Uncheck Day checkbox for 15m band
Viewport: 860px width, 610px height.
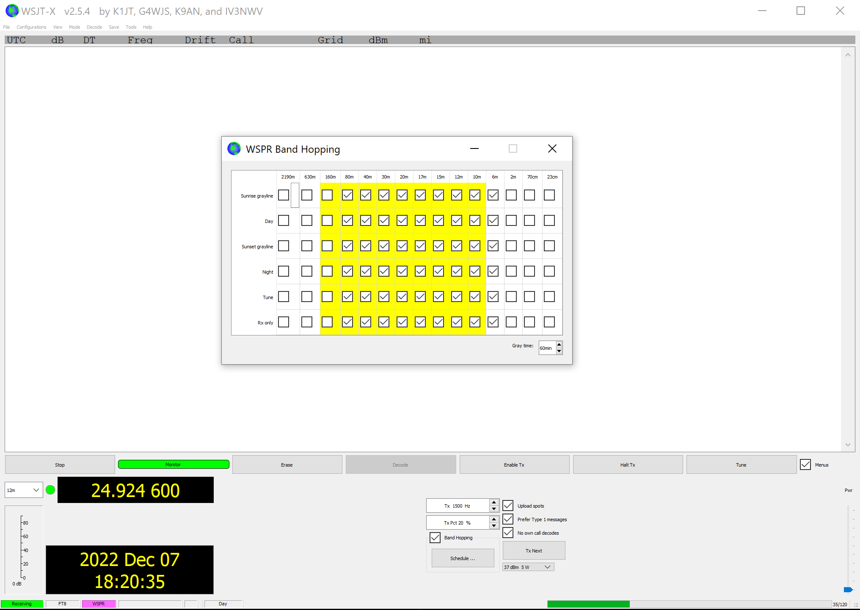click(x=438, y=220)
